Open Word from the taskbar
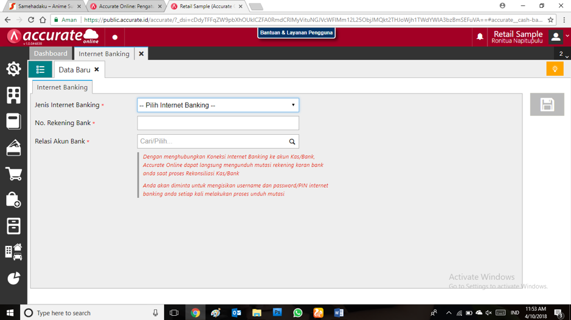Viewport: 571px width, 320px height. tap(339, 313)
